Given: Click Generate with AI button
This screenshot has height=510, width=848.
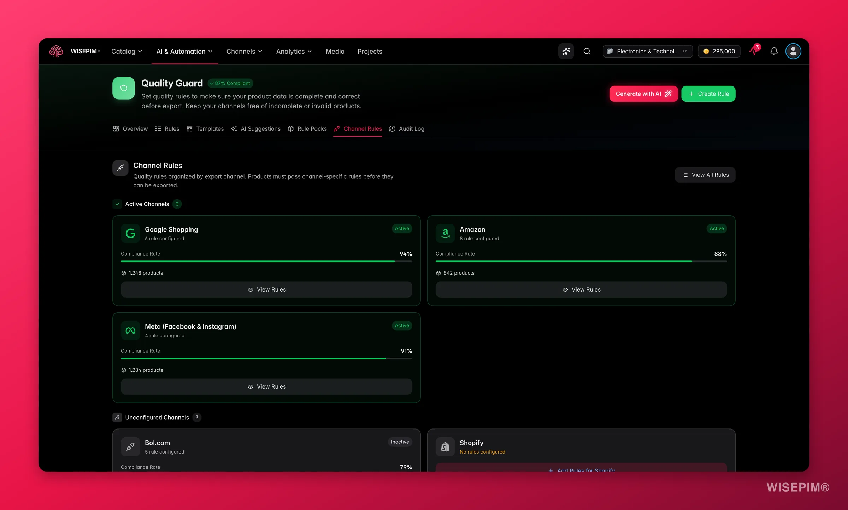Looking at the screenshot, I should coord(643,94).
